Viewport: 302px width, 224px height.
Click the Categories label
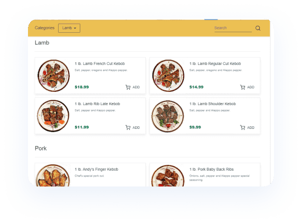[x=44, y=28]
